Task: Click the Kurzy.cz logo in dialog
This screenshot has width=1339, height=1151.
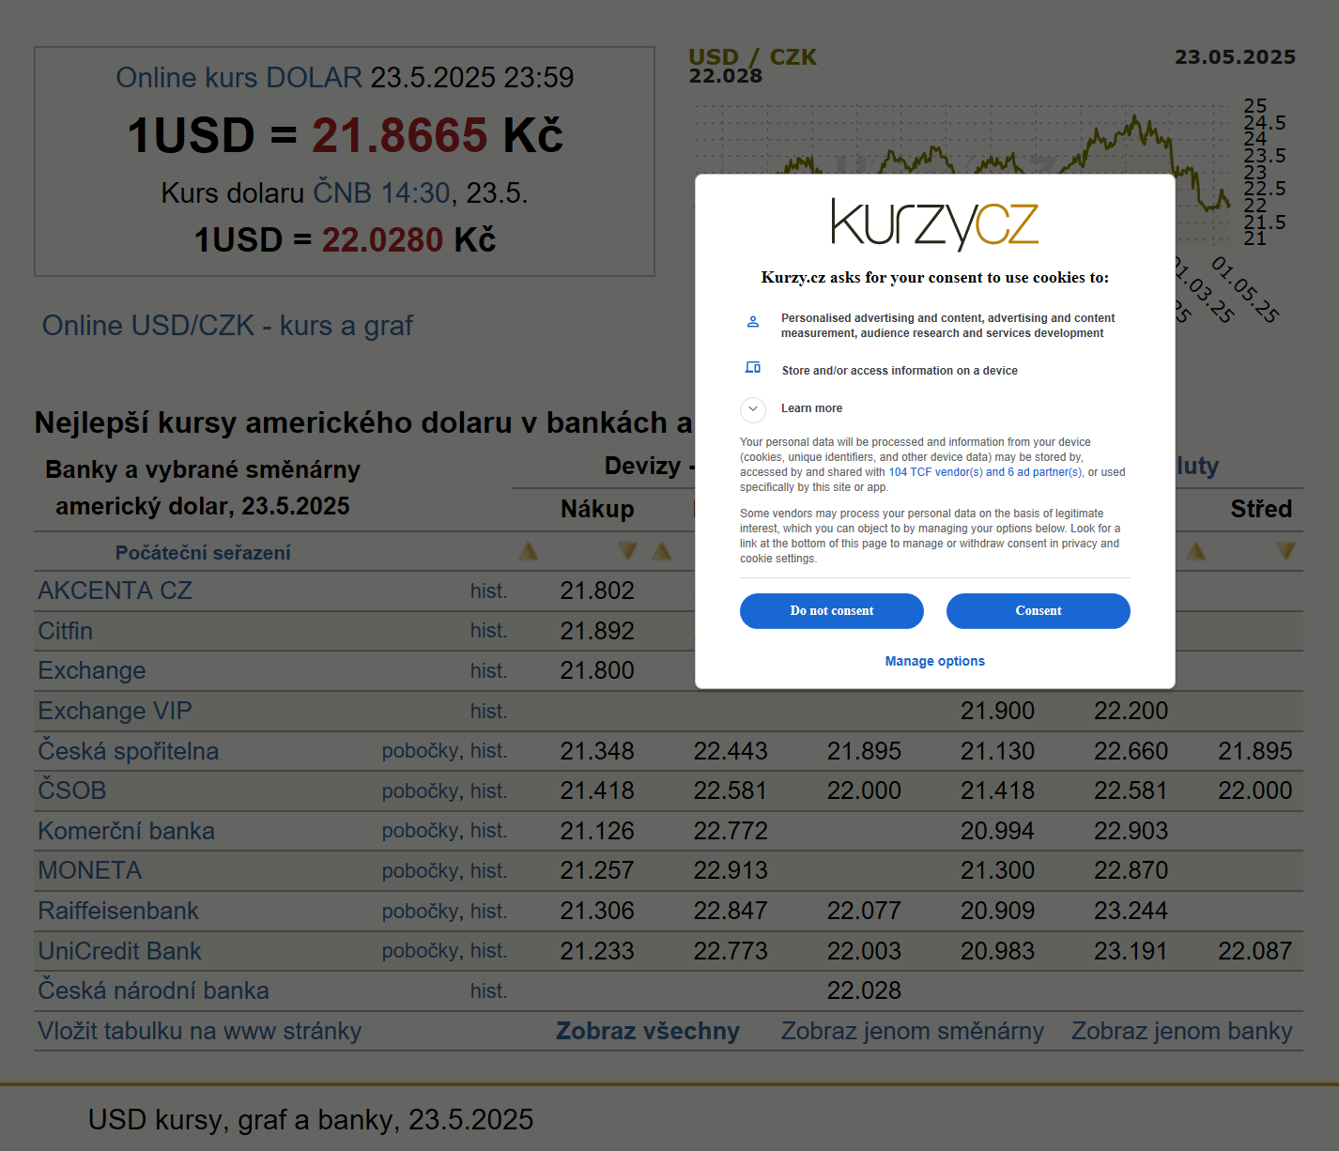Action: 935,224
